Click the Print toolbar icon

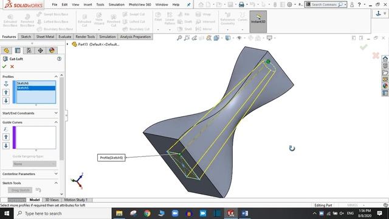(241, 4)
